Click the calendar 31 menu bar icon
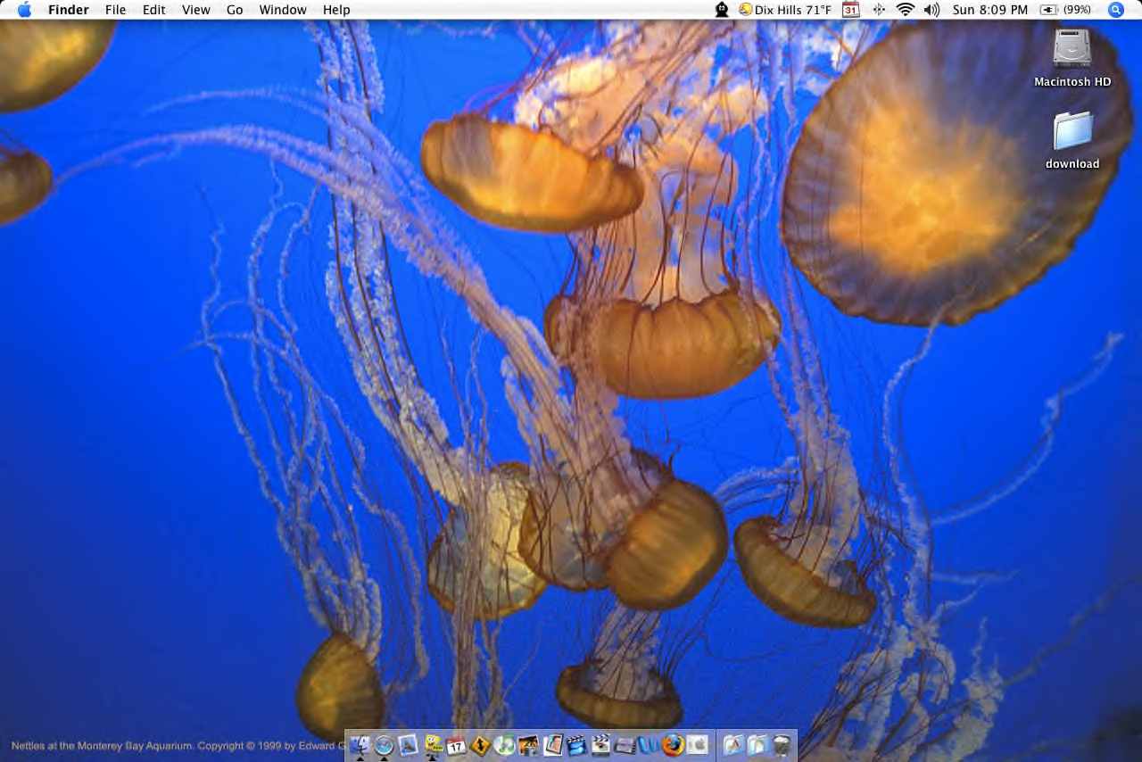 [x=850, y=10]
